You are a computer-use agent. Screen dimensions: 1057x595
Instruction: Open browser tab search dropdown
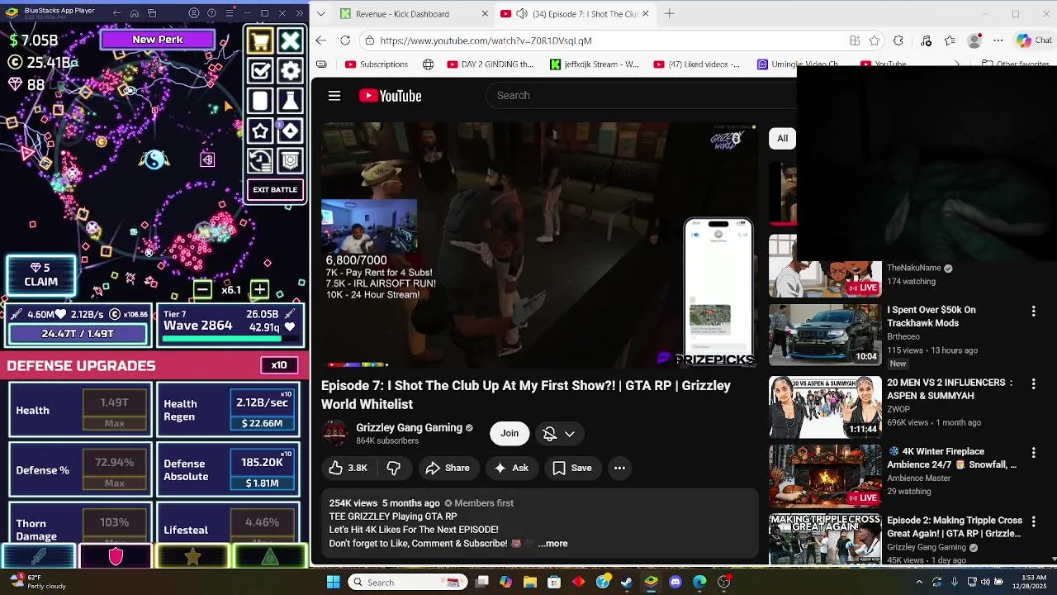click(x=320, y=14)
